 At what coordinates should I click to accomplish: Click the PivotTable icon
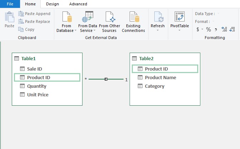pyautogui.click(x=180, y=16)
